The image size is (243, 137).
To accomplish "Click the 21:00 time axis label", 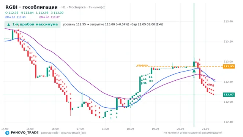I will point(105,129).
